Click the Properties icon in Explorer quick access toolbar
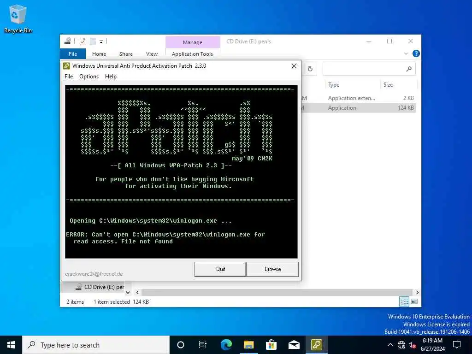The height and width of the screenshot is (354, 472). 83,41
